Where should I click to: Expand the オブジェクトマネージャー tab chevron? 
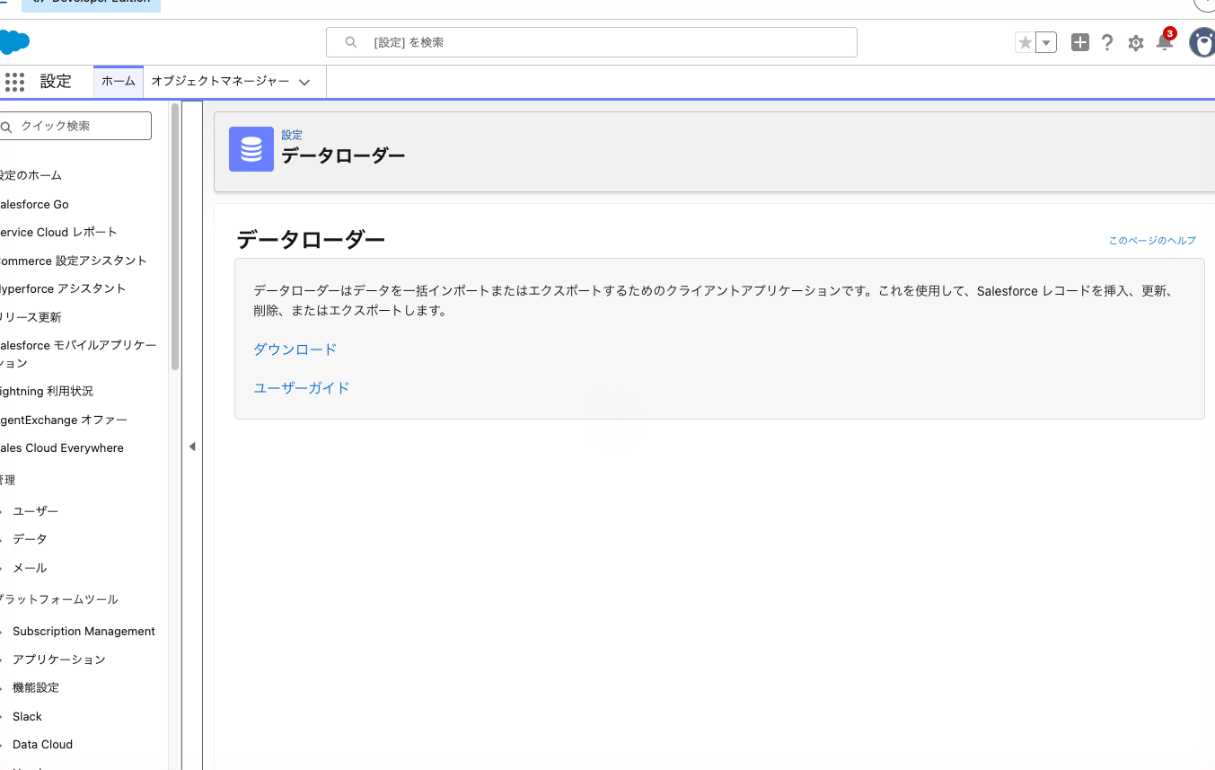tap(304, 82)
